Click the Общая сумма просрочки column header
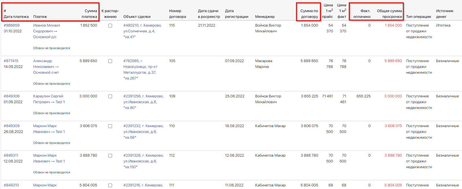 [389, 14]
